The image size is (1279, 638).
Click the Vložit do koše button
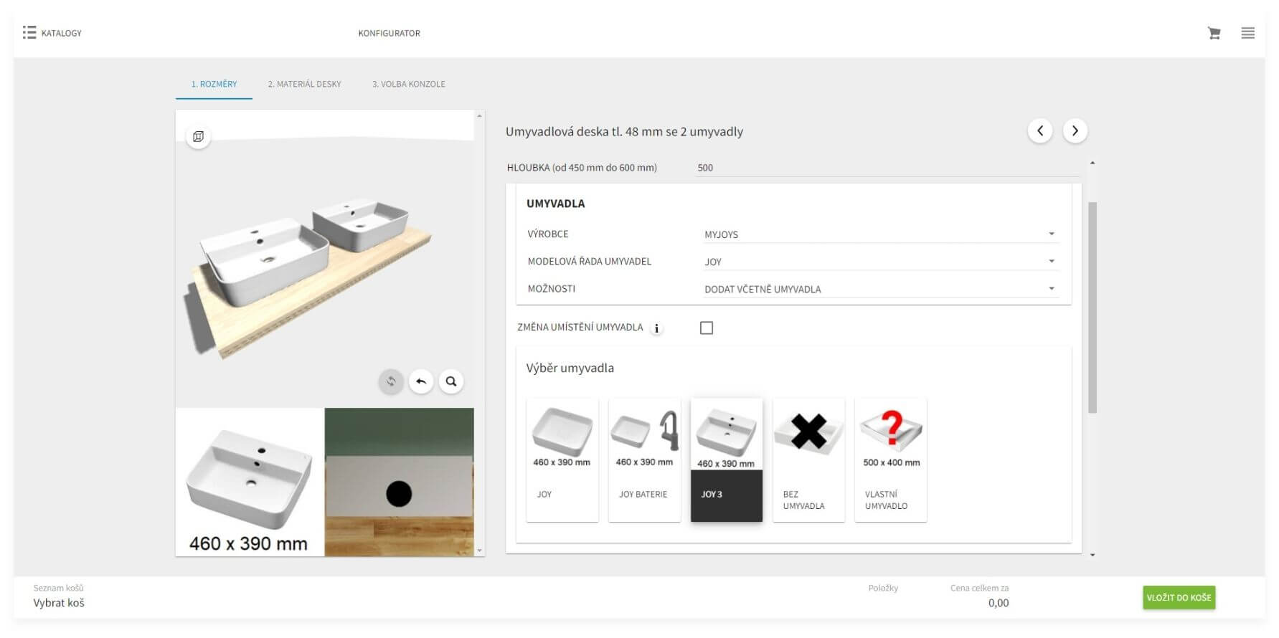[1179, 597]
